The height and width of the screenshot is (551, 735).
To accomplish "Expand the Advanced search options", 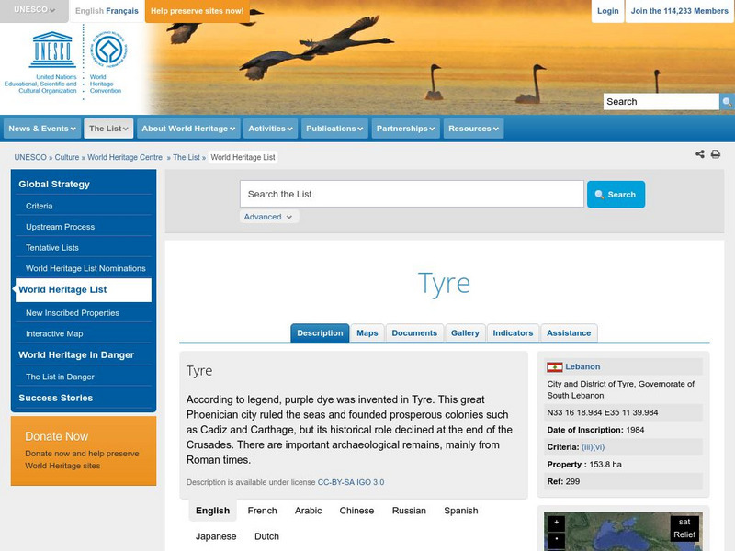I will [268, 217].
